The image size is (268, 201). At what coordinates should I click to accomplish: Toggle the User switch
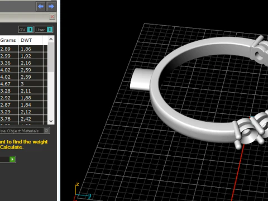[44, 30]
